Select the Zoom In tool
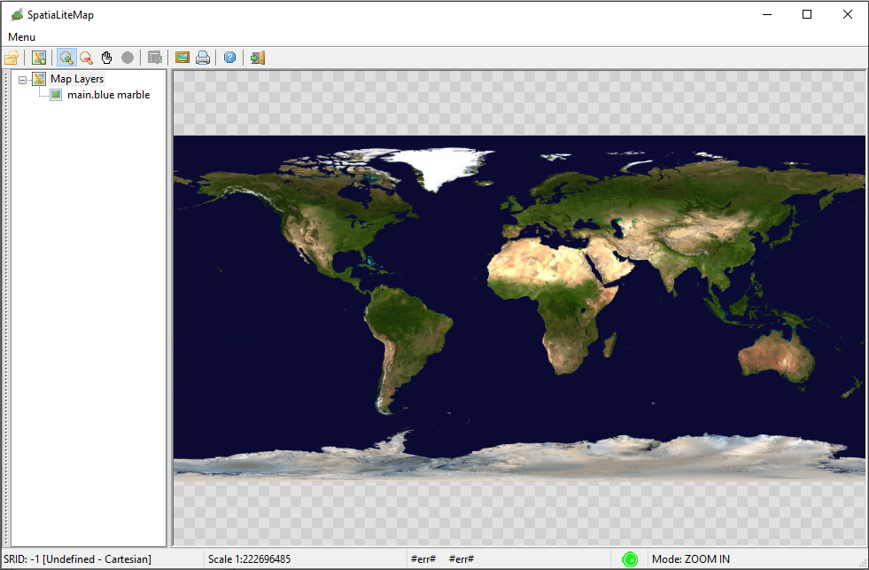869x570 pixels. pyautogui.click(x=66, y=58)
